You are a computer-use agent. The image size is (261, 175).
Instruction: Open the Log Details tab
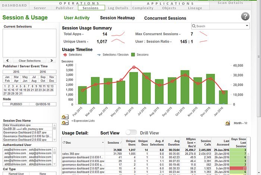118,8
